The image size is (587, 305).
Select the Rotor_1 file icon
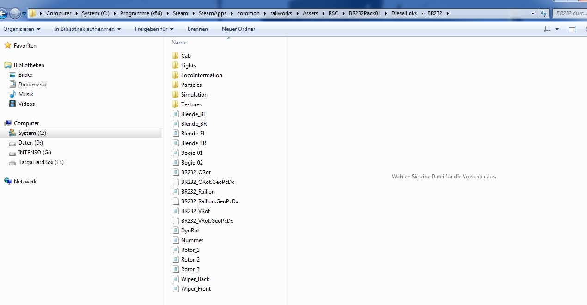pos(175,250)
